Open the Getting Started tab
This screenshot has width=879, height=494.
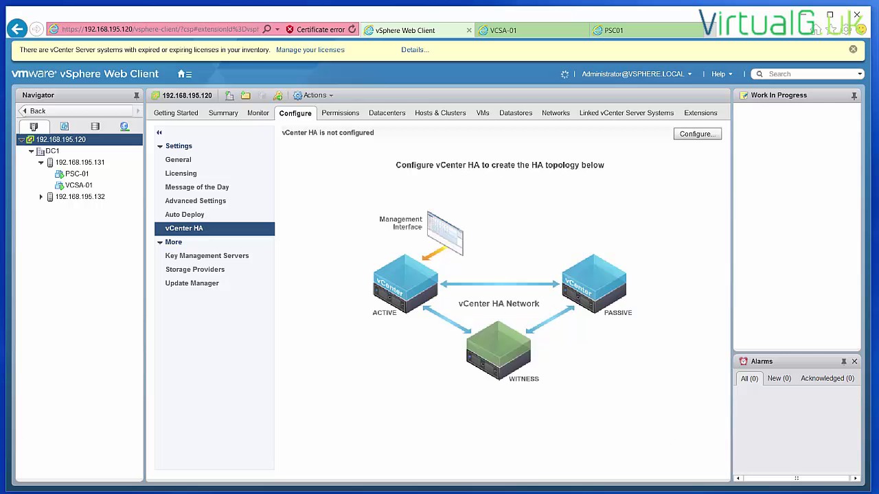pos(176,113)
